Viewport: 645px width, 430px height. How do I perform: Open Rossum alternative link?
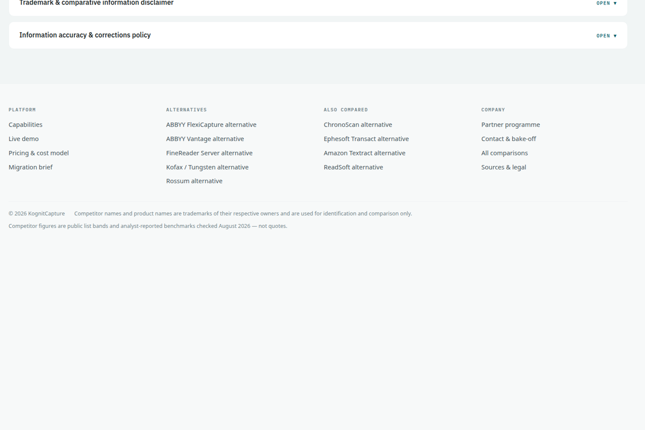tap(194, 181)
